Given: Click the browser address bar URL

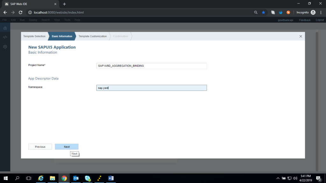Looking at the screenshot, I should (59, 12).
